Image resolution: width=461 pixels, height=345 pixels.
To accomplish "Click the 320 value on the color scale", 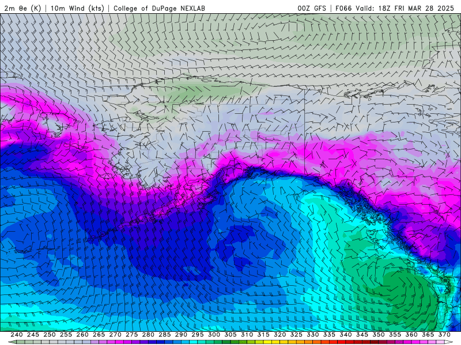I will click(280, 335).
